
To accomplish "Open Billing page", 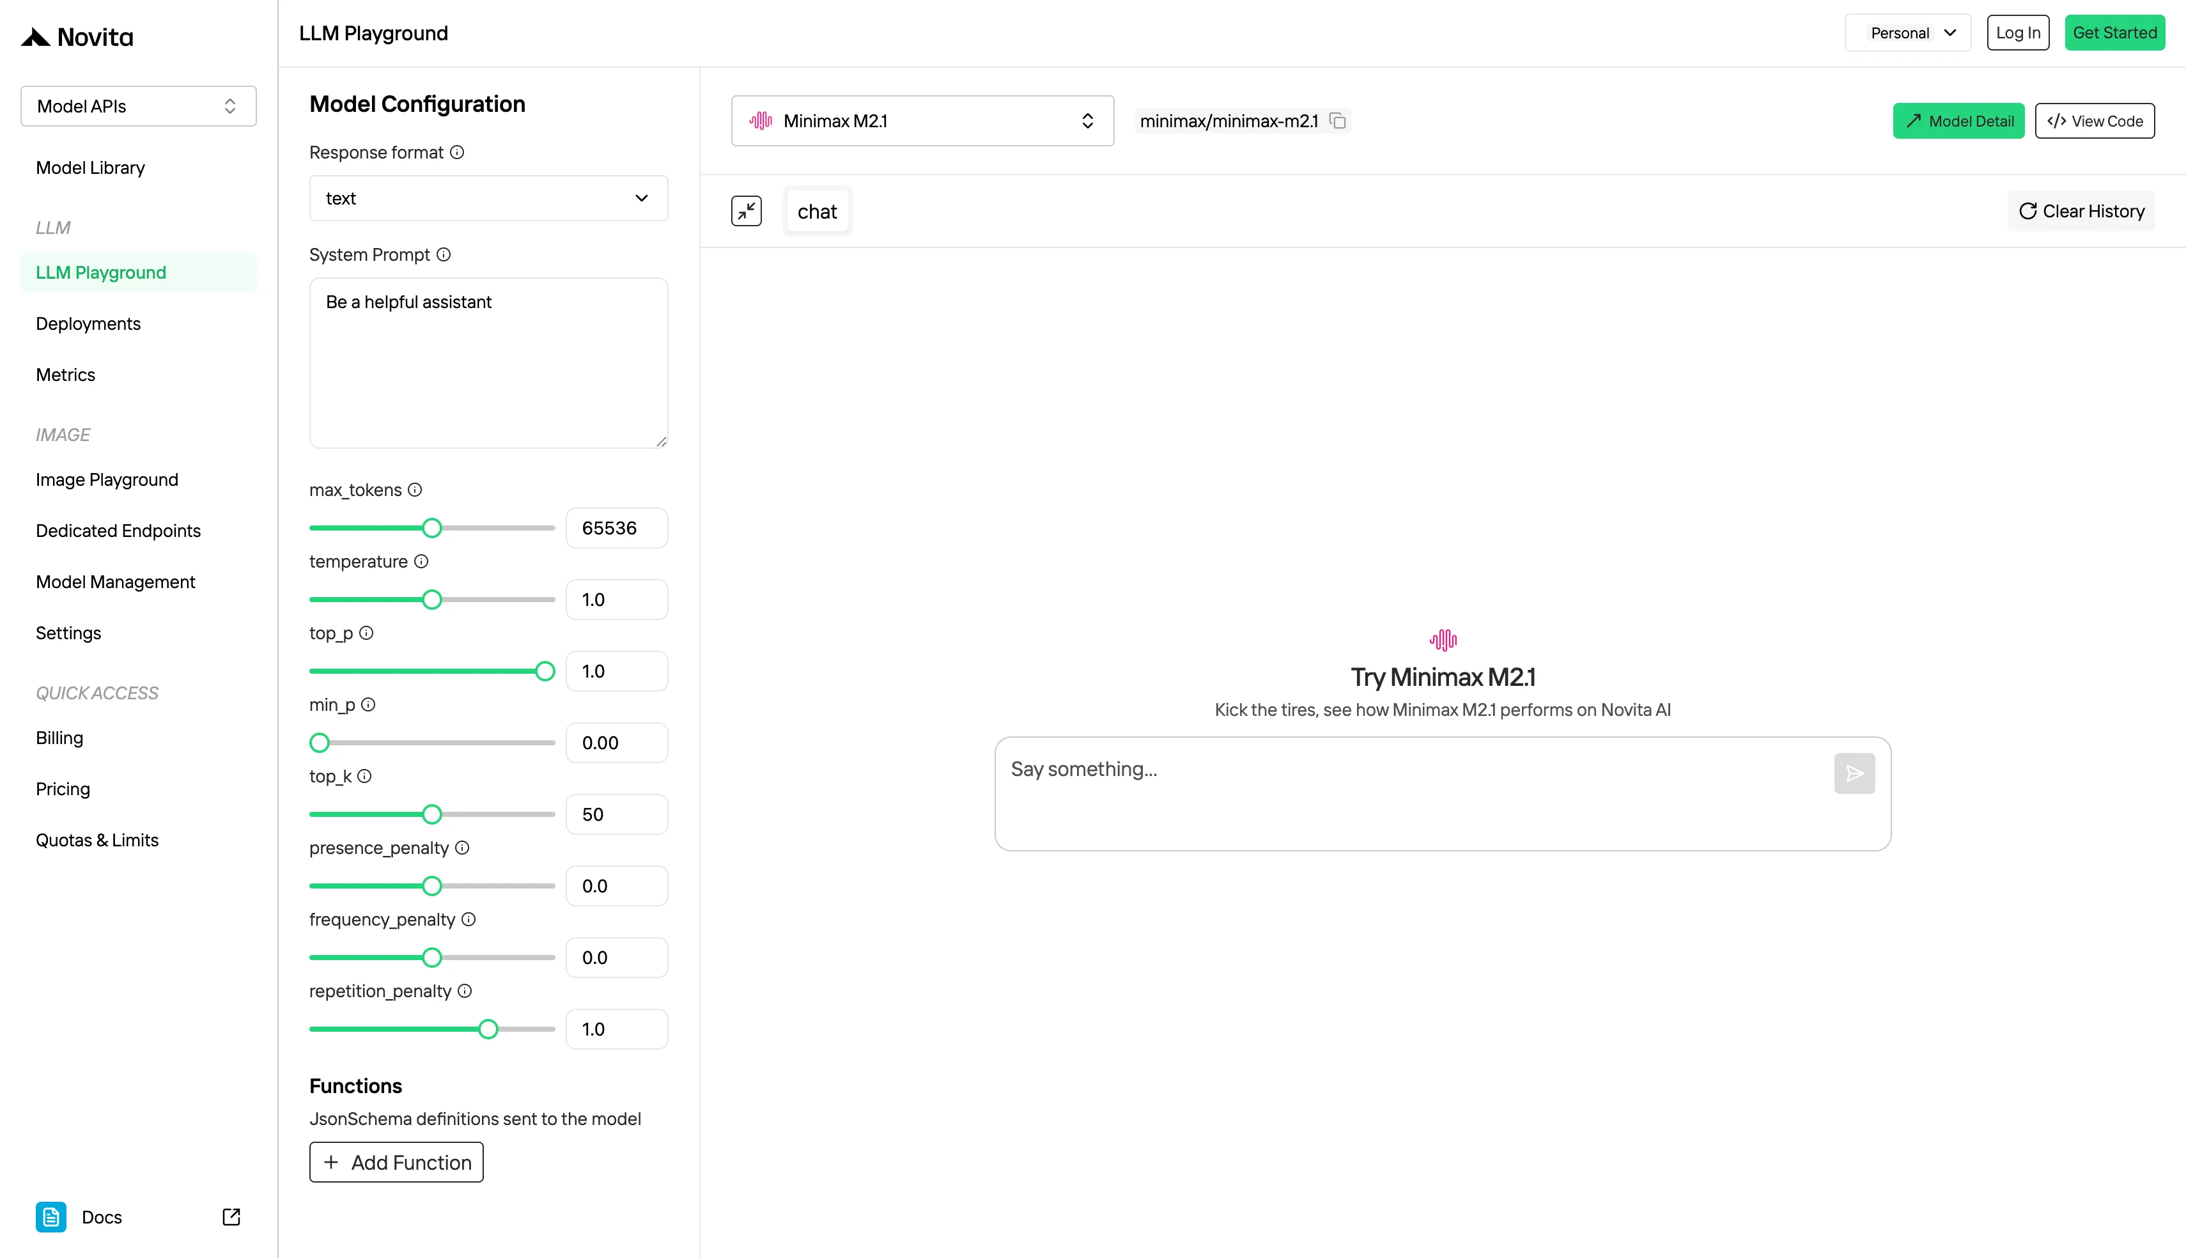I will click(59, 738).
